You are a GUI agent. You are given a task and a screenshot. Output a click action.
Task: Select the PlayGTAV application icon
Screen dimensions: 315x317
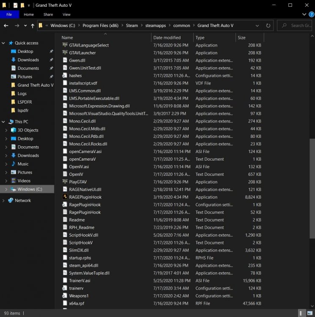click(65, 182)
